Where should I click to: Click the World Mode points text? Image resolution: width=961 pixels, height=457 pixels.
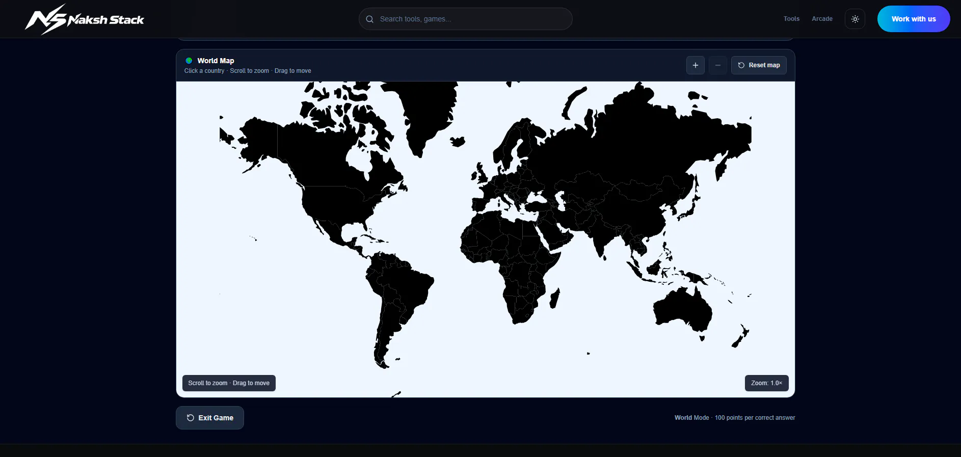pyautogui.click(x=735, y=418)
